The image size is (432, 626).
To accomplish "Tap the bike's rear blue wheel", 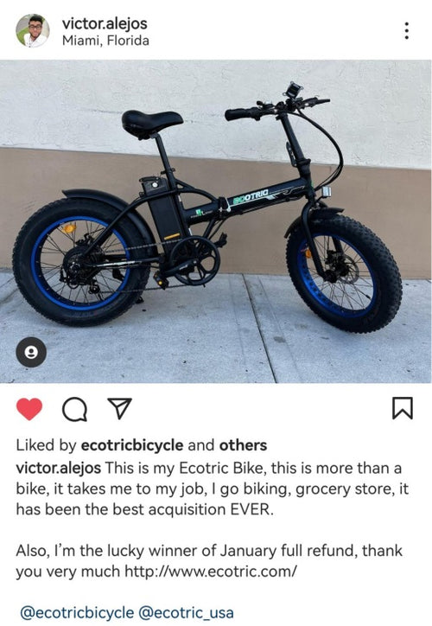I will coord(79,261).
